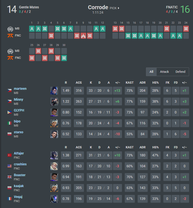
Task: Click FNC round 30 green elimination icon
Action: click(64, 58)
